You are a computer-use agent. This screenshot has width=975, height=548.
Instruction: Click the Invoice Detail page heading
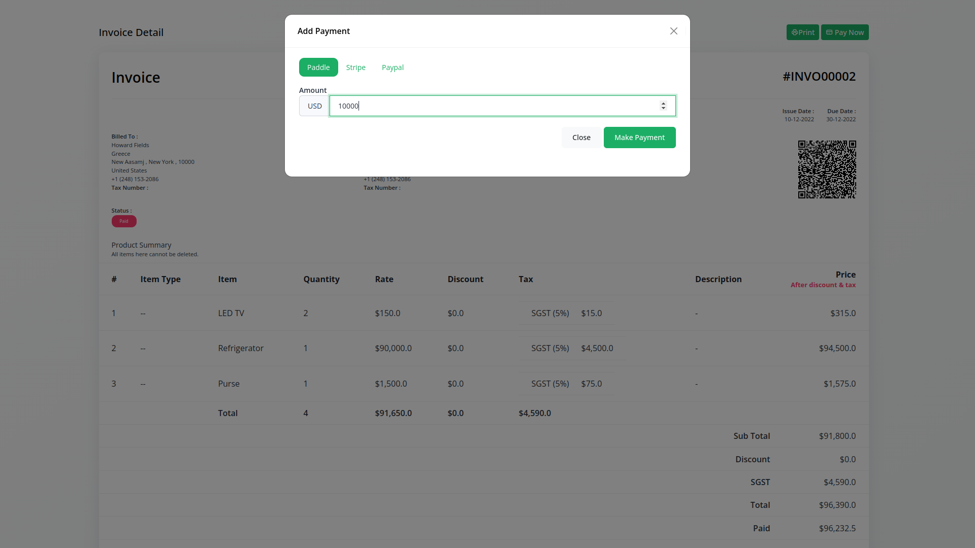(131, 32)
